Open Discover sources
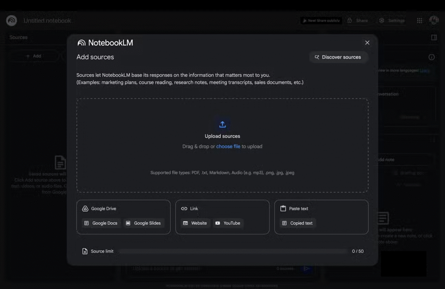This screenshot has height=289, width=445. (x=338, y=57)
